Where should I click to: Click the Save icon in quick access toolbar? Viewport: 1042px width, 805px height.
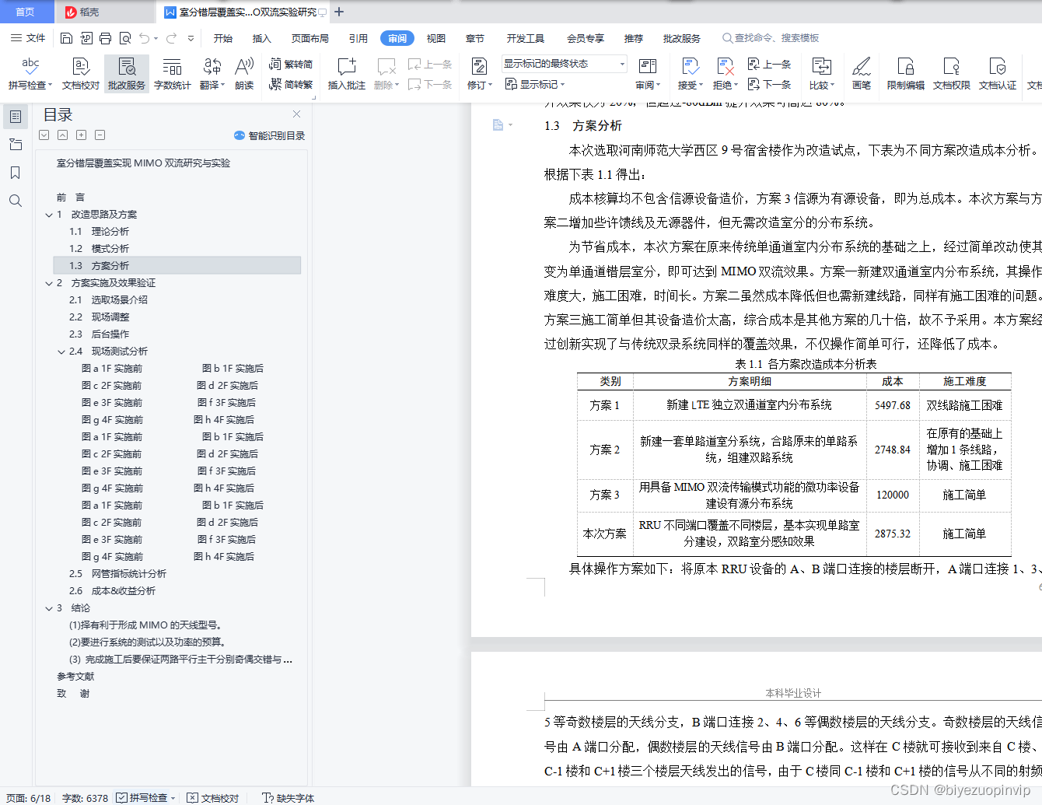(66, 38)
